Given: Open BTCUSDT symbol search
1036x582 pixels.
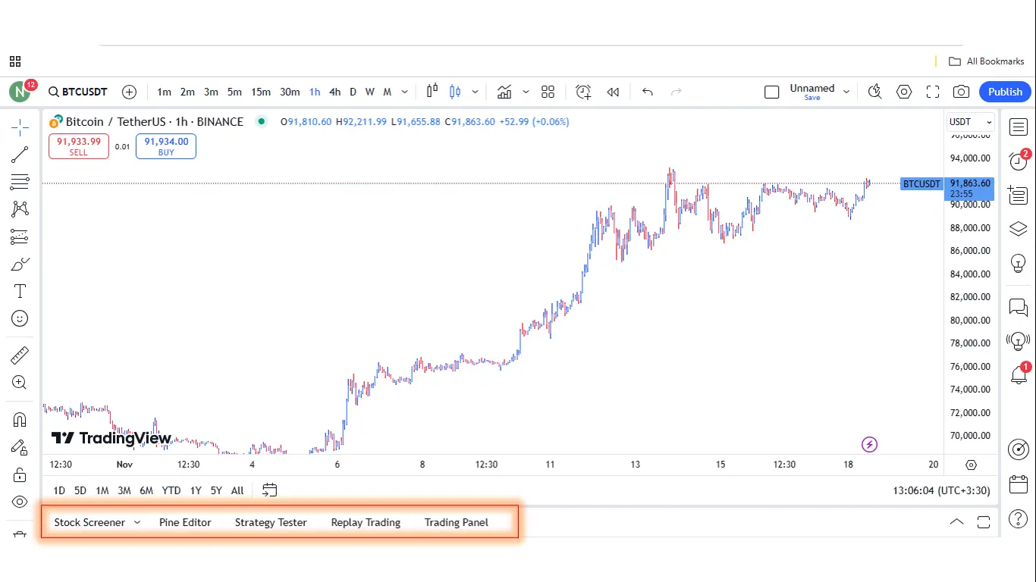Looking at the screenshot, I should pyautogui.click(x=78, y=92).
